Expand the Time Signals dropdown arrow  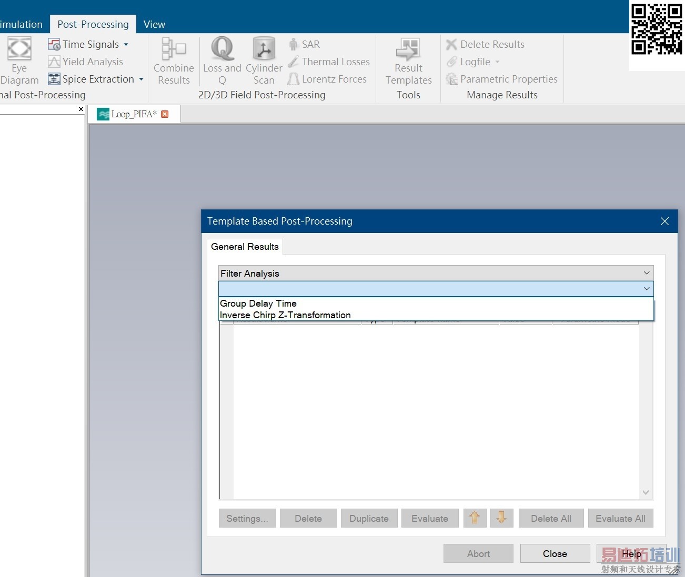coord(126,45)
